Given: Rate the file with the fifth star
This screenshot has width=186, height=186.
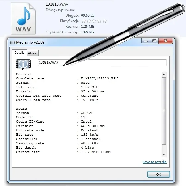Looking at the screenshot, I should point(104,21).
